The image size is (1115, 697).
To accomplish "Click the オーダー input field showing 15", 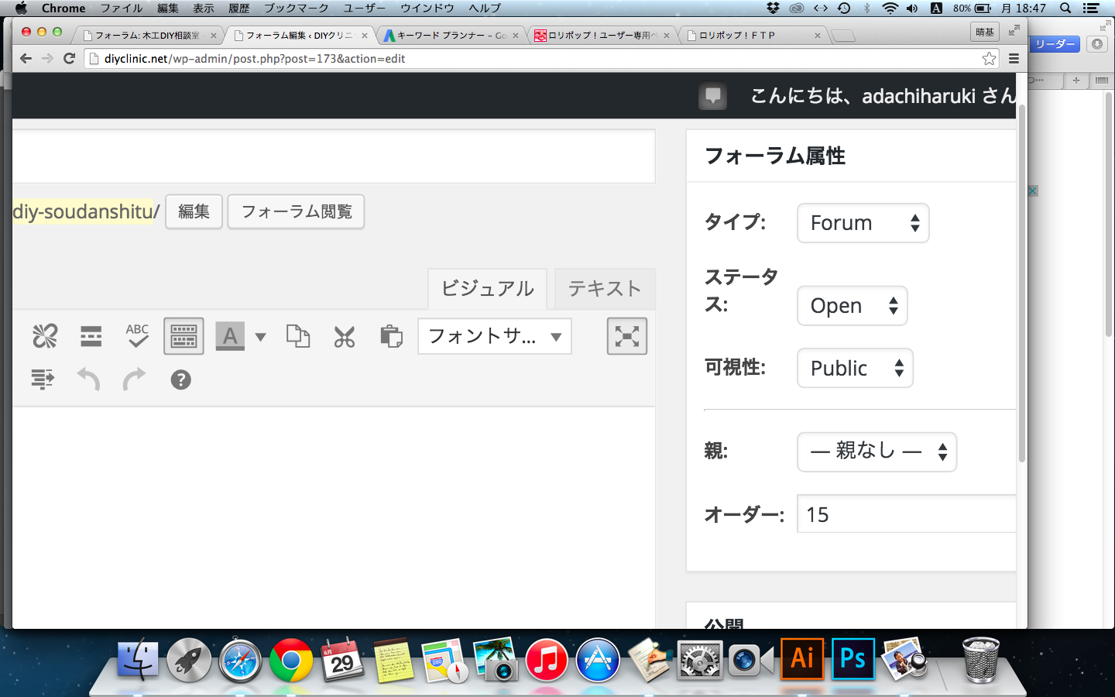I will coord(906,514).
